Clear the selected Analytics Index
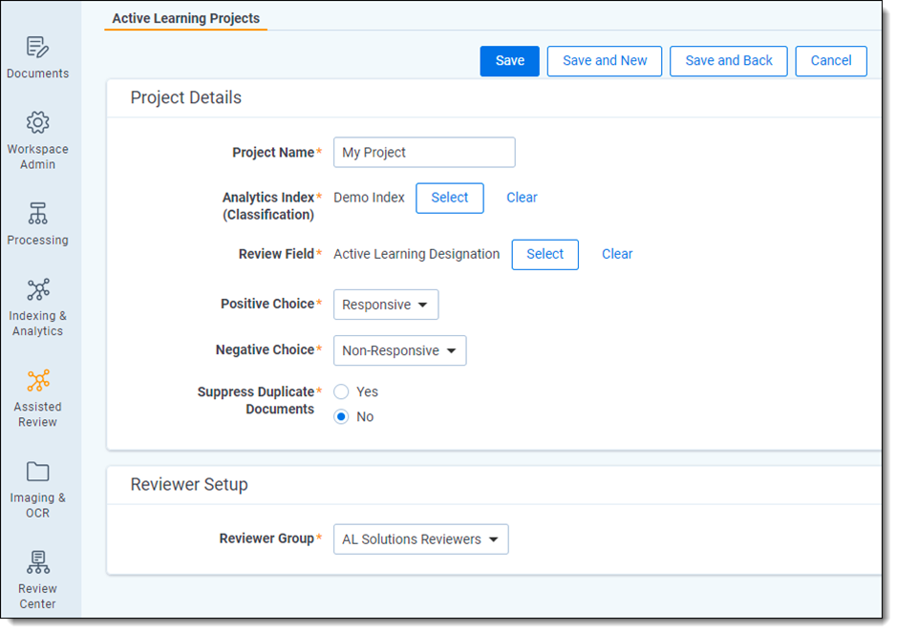This screenshot has height=633, width=897. pos(522,198)
